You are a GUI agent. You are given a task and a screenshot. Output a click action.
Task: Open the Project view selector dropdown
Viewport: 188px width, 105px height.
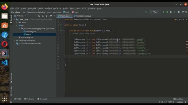(20, 16)
